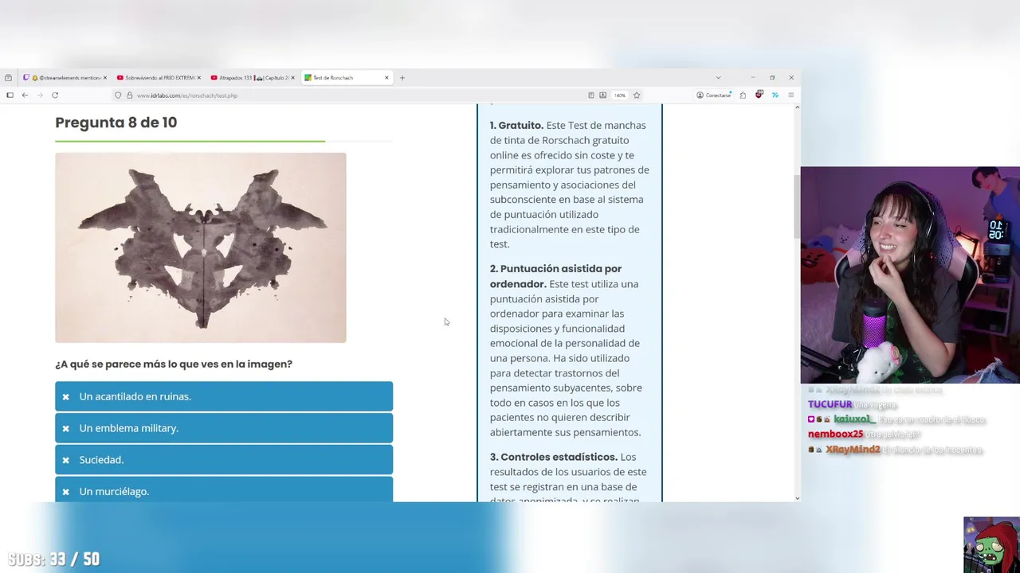Choose answer Un acantilado en ruinas
This screenshot has height=573, width=1020.
(x=224, y=396)
